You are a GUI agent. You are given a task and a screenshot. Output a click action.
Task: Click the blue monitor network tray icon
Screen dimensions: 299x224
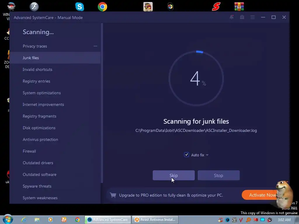coord(263,220)
